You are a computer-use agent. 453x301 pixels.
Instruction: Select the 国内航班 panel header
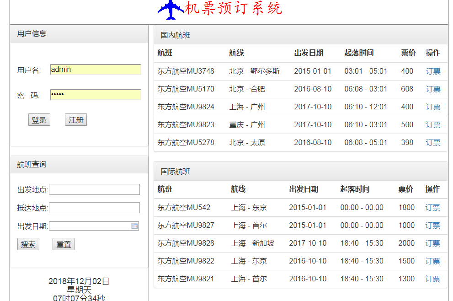pos(301,35)
